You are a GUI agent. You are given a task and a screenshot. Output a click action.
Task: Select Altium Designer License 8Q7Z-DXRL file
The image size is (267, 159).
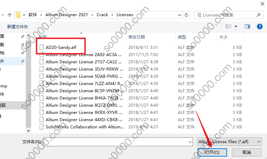[84, 105]
